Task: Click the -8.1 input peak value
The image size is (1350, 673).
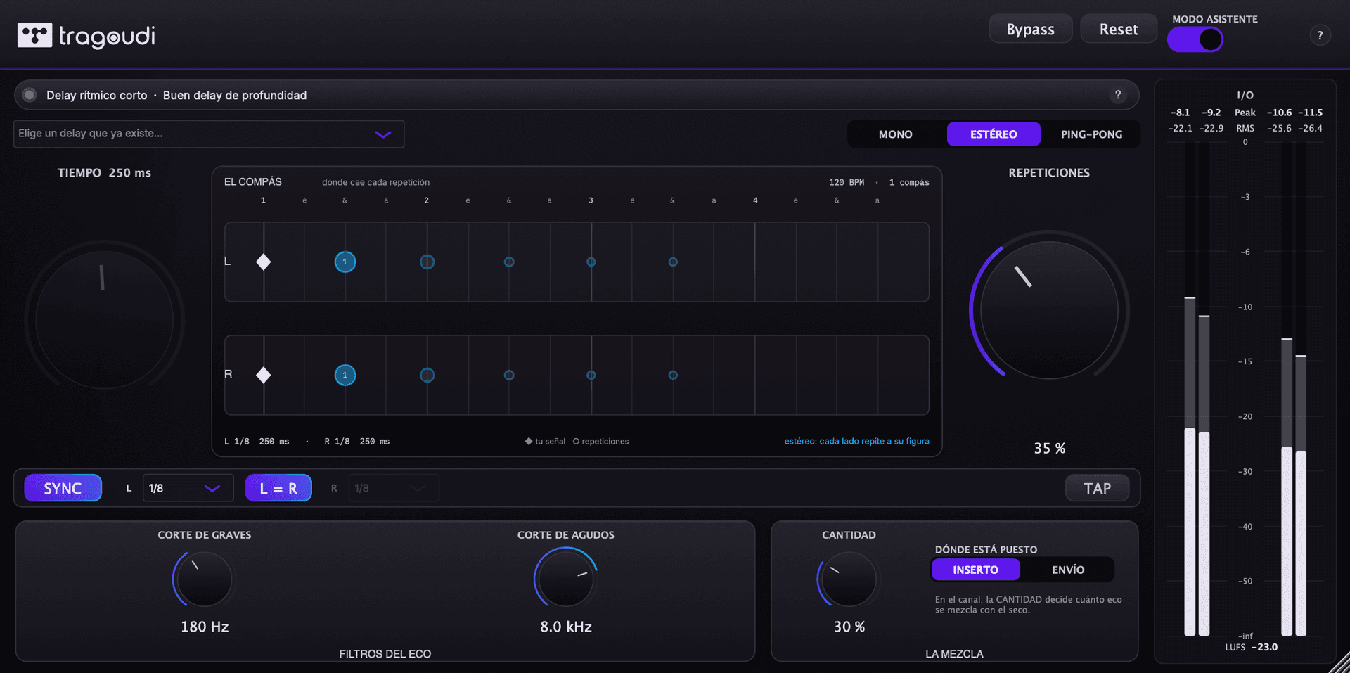Action: point(1180,113)
